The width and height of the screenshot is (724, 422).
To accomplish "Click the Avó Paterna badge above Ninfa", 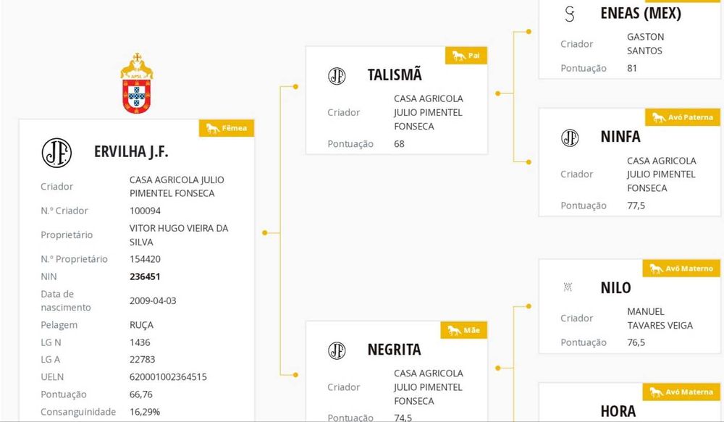I will pyautogui.click(x=681, y=117).
